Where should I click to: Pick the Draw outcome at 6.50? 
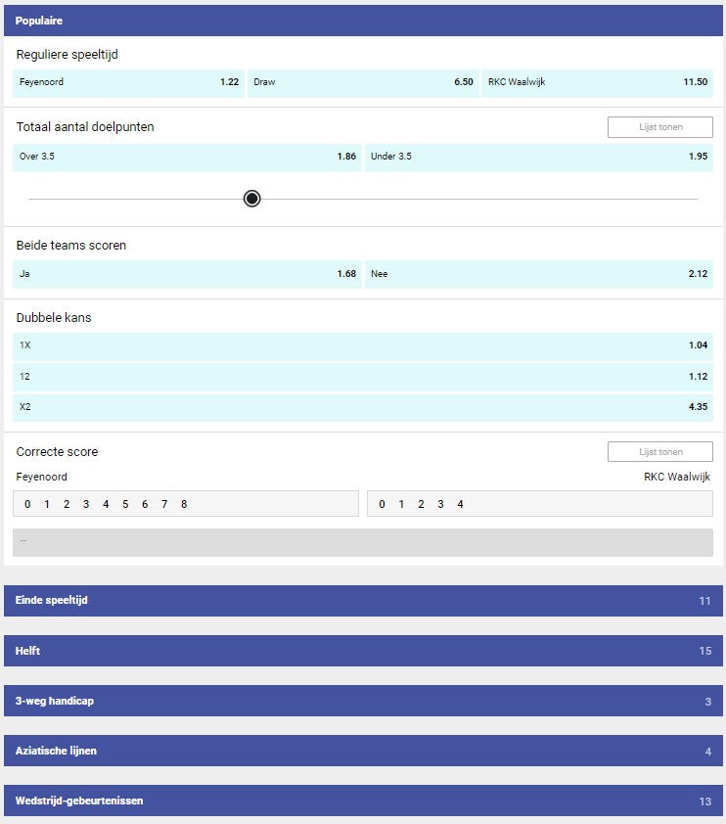point(363,82)
